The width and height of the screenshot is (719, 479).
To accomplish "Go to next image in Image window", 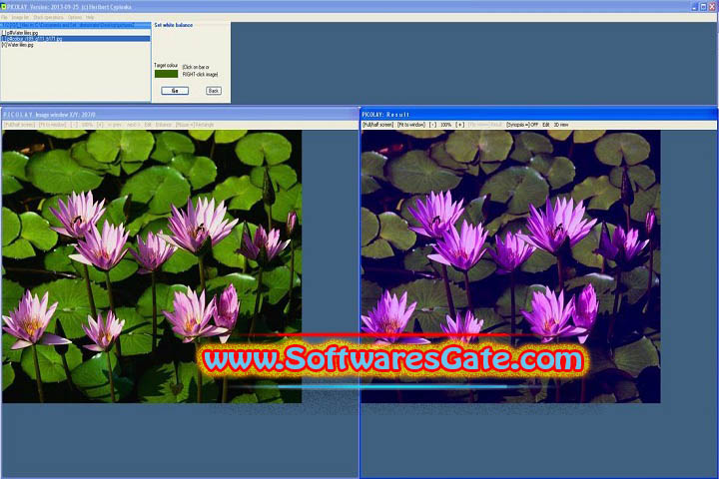I will tap(134, 125).
